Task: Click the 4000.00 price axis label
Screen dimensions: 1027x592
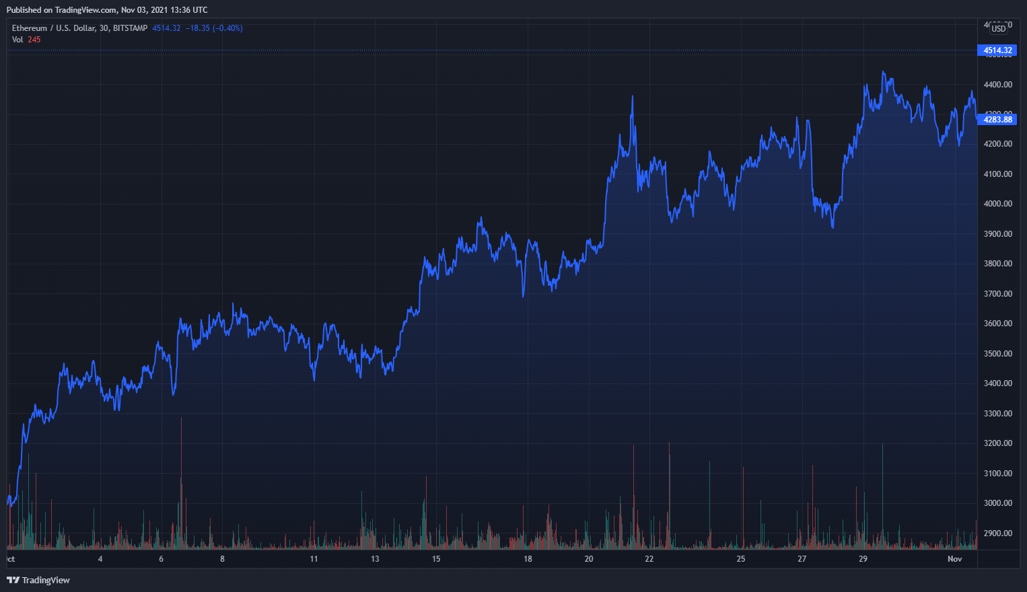Action: coord(998,204)
